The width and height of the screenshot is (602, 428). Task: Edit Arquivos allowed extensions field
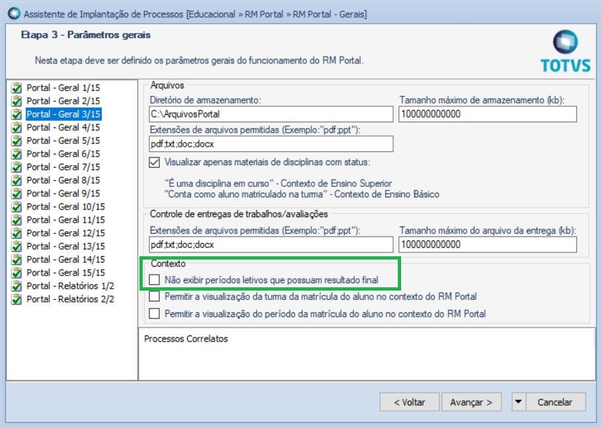pos(271,144)
